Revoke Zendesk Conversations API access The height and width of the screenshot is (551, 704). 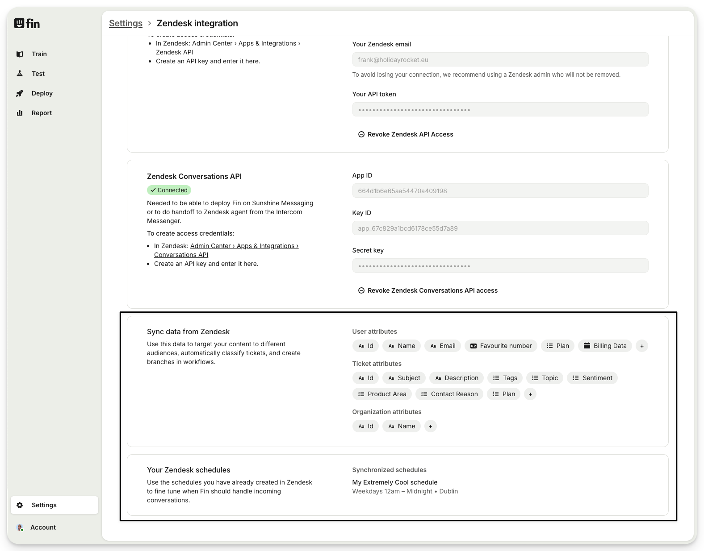click(427, 290)
